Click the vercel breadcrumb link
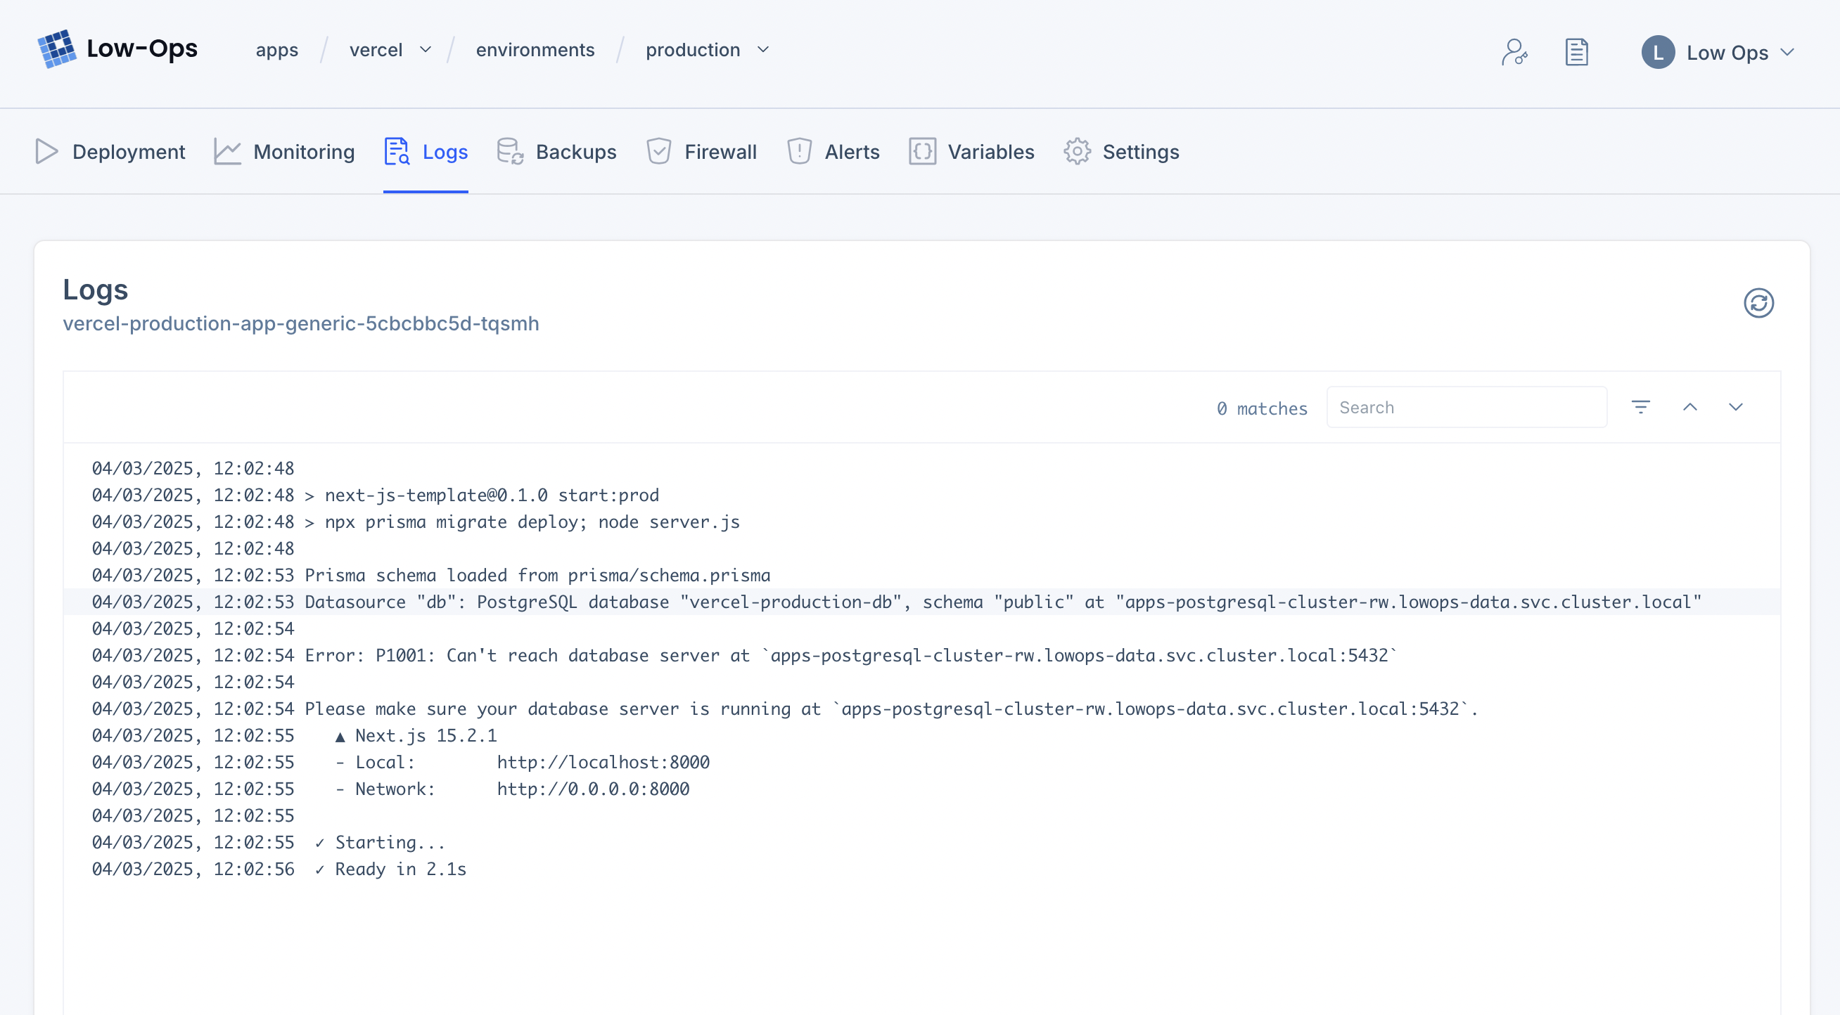1840x1015 pixels. click(x=376, y=50)
